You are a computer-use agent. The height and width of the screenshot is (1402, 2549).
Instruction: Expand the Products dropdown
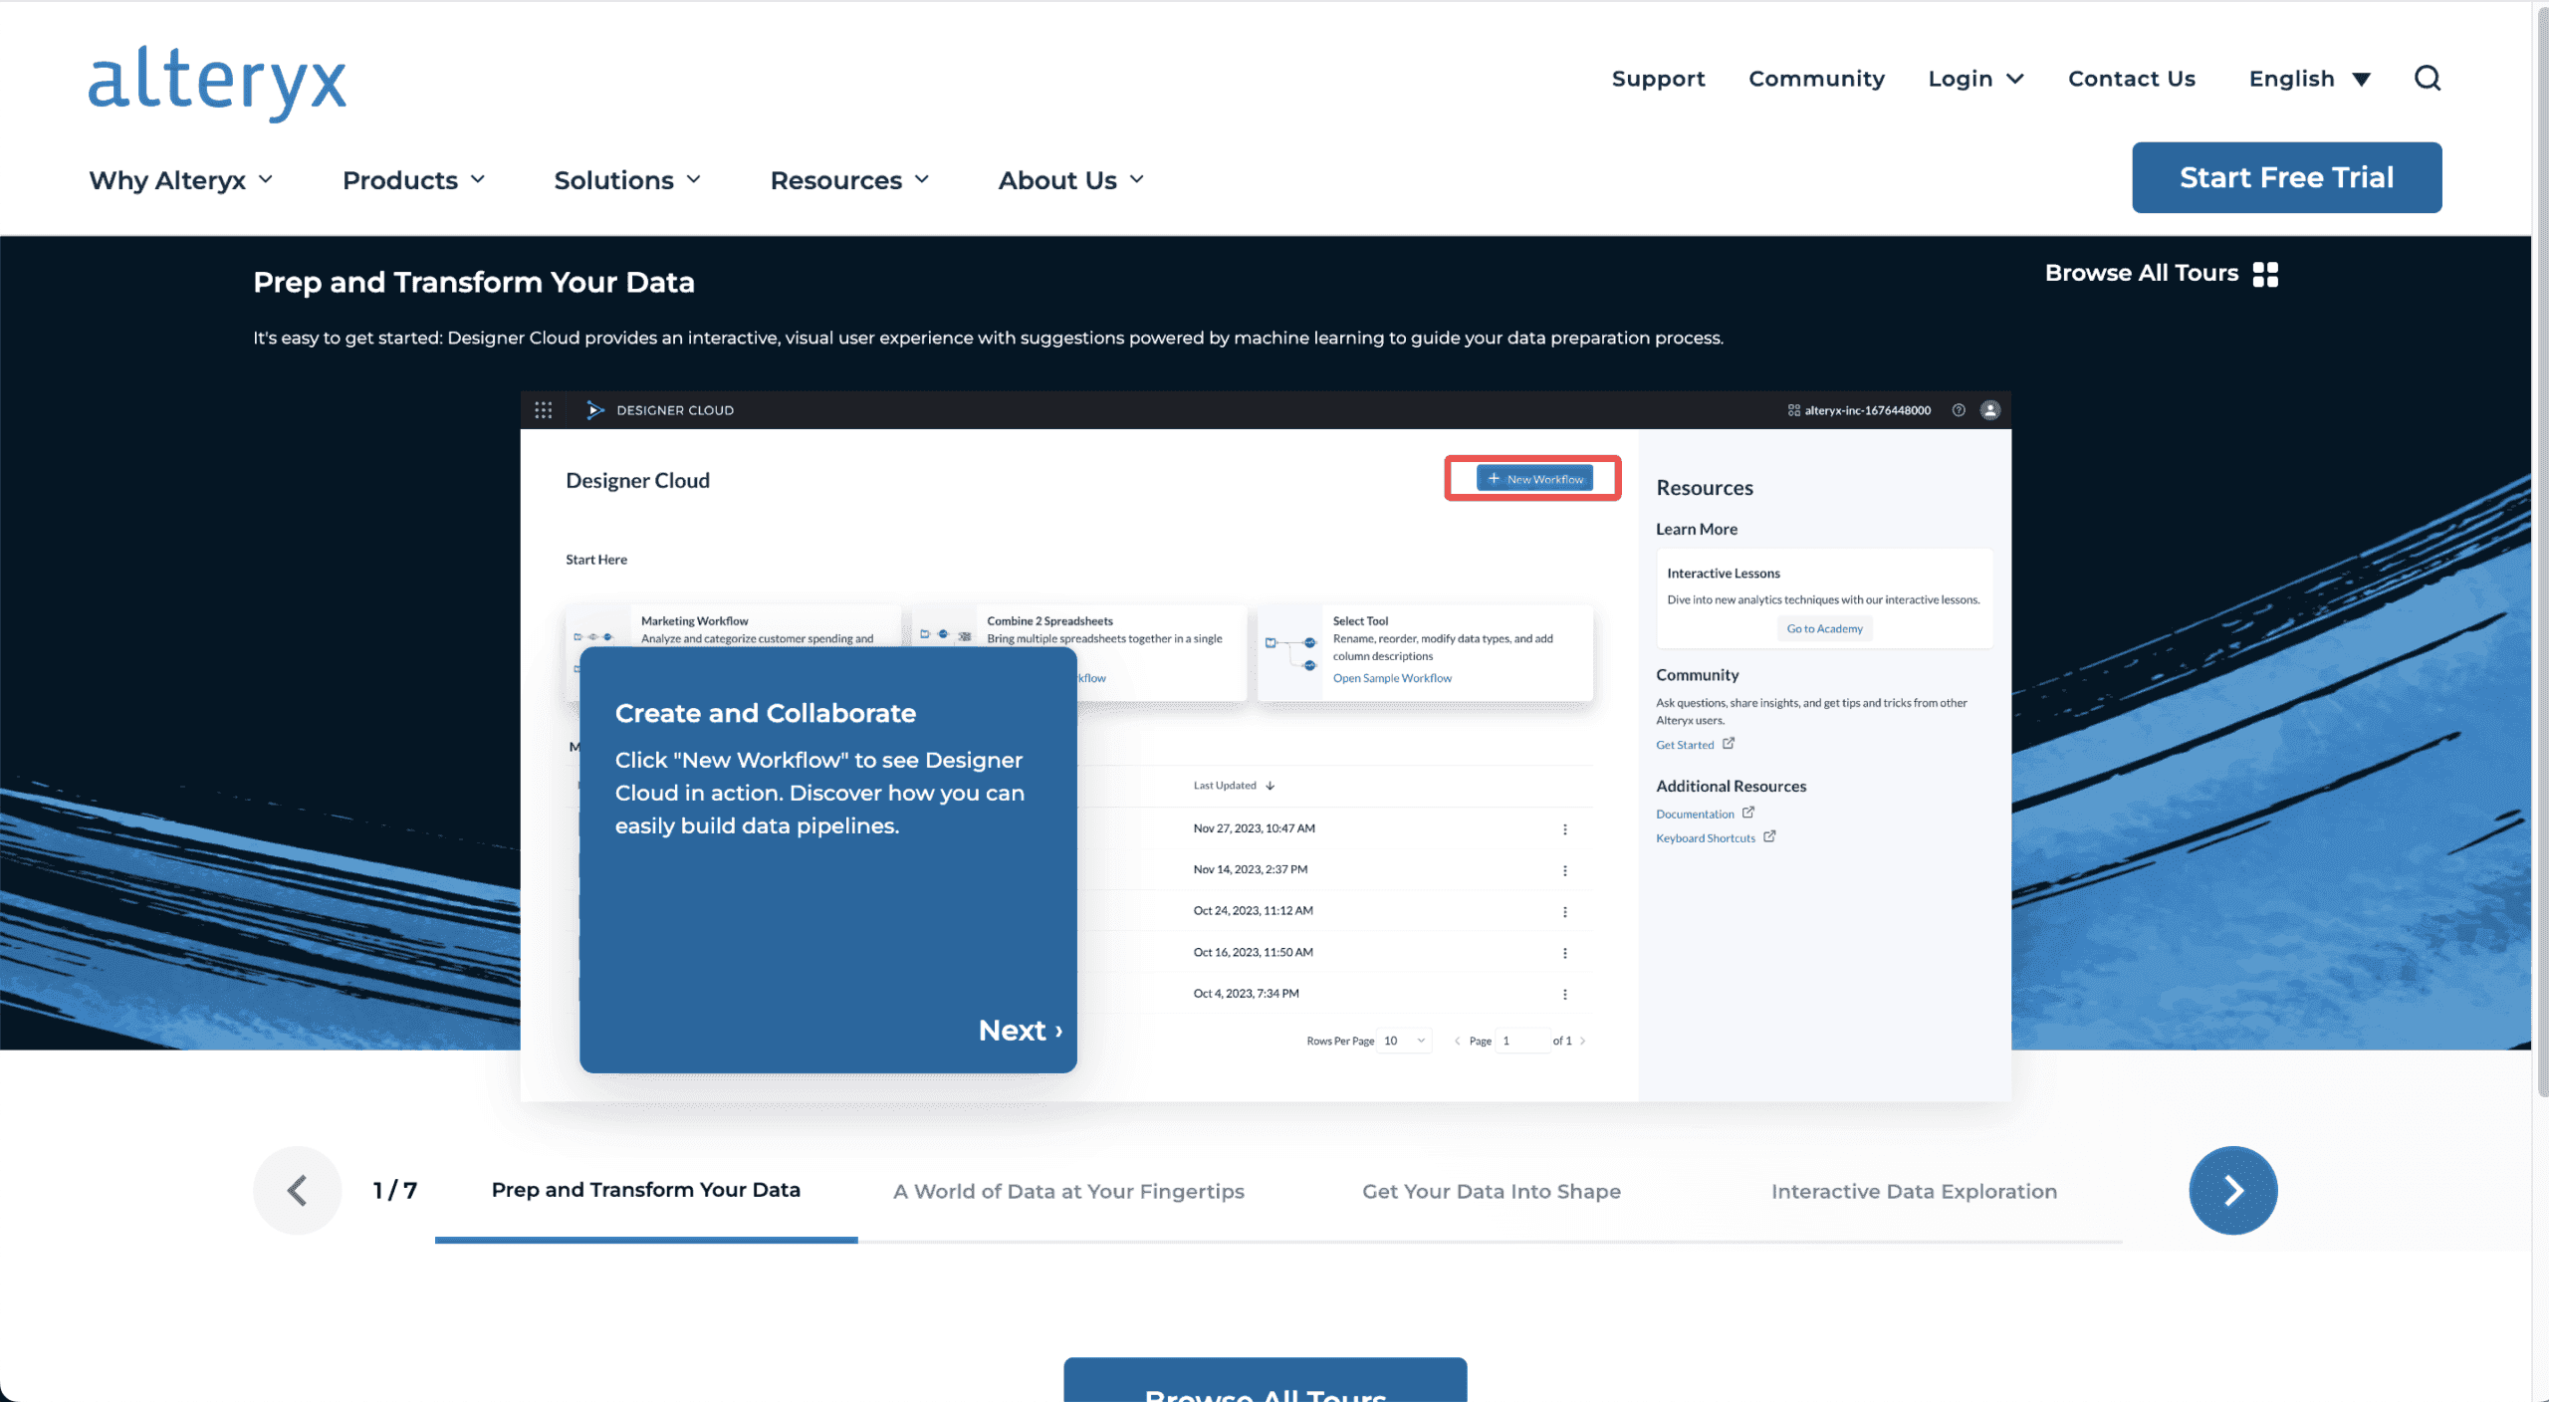(x=412, y=180)
